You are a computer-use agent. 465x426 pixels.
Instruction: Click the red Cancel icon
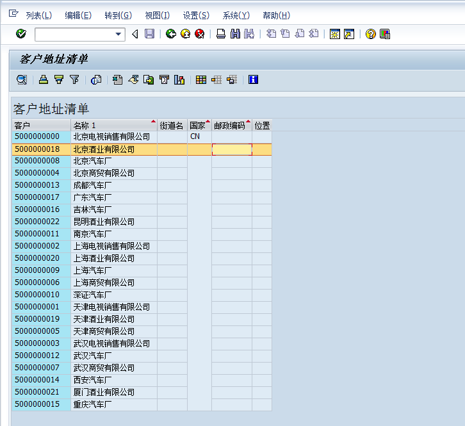[x=200, y=34]
